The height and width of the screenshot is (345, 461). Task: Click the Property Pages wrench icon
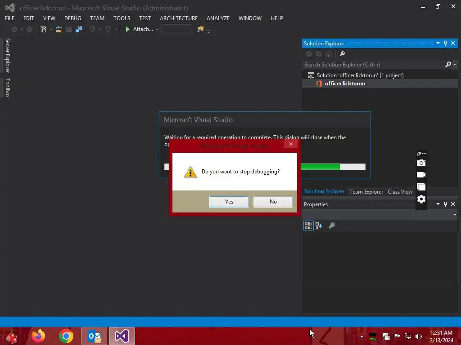point(332,226)
